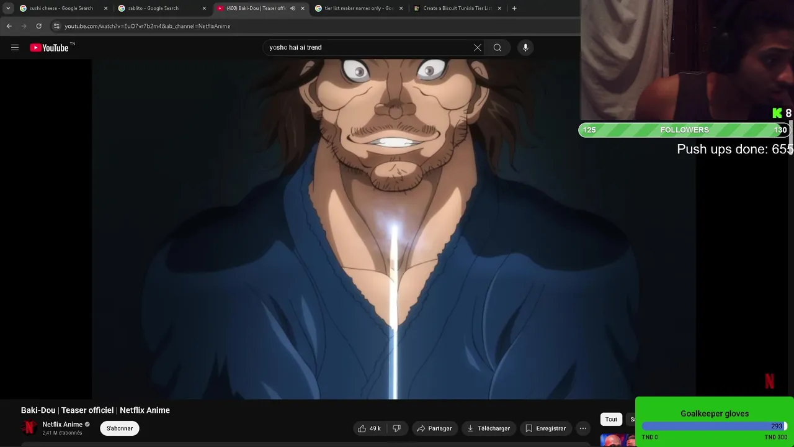Open a new browser tab
Viewport: 794px width, 447px height.
point(514,8)
